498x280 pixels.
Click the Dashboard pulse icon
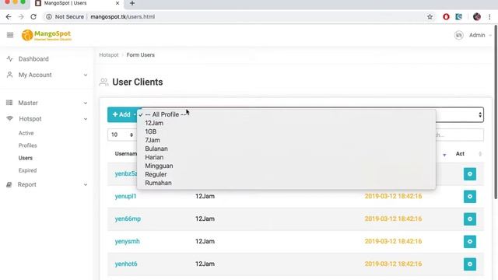coord(9,59)
